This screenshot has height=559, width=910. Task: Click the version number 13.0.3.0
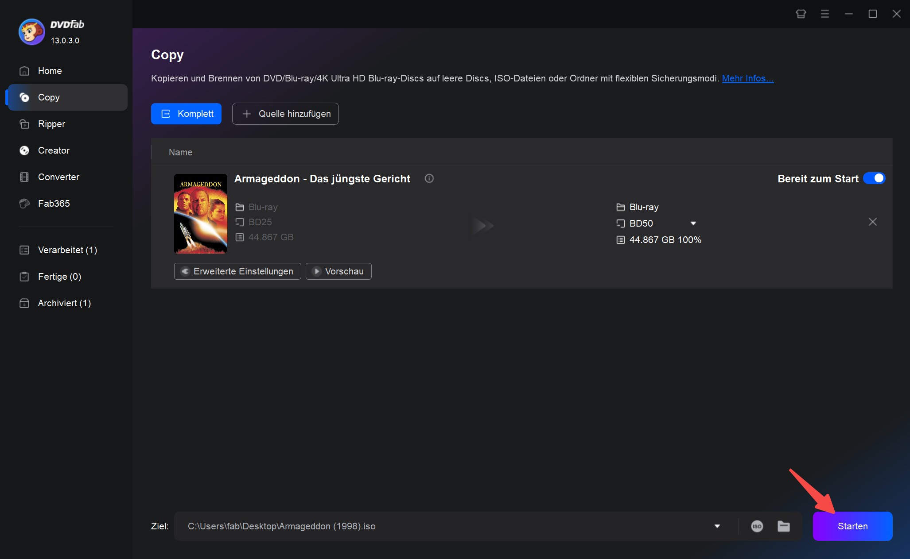click(x=65, y=41)
